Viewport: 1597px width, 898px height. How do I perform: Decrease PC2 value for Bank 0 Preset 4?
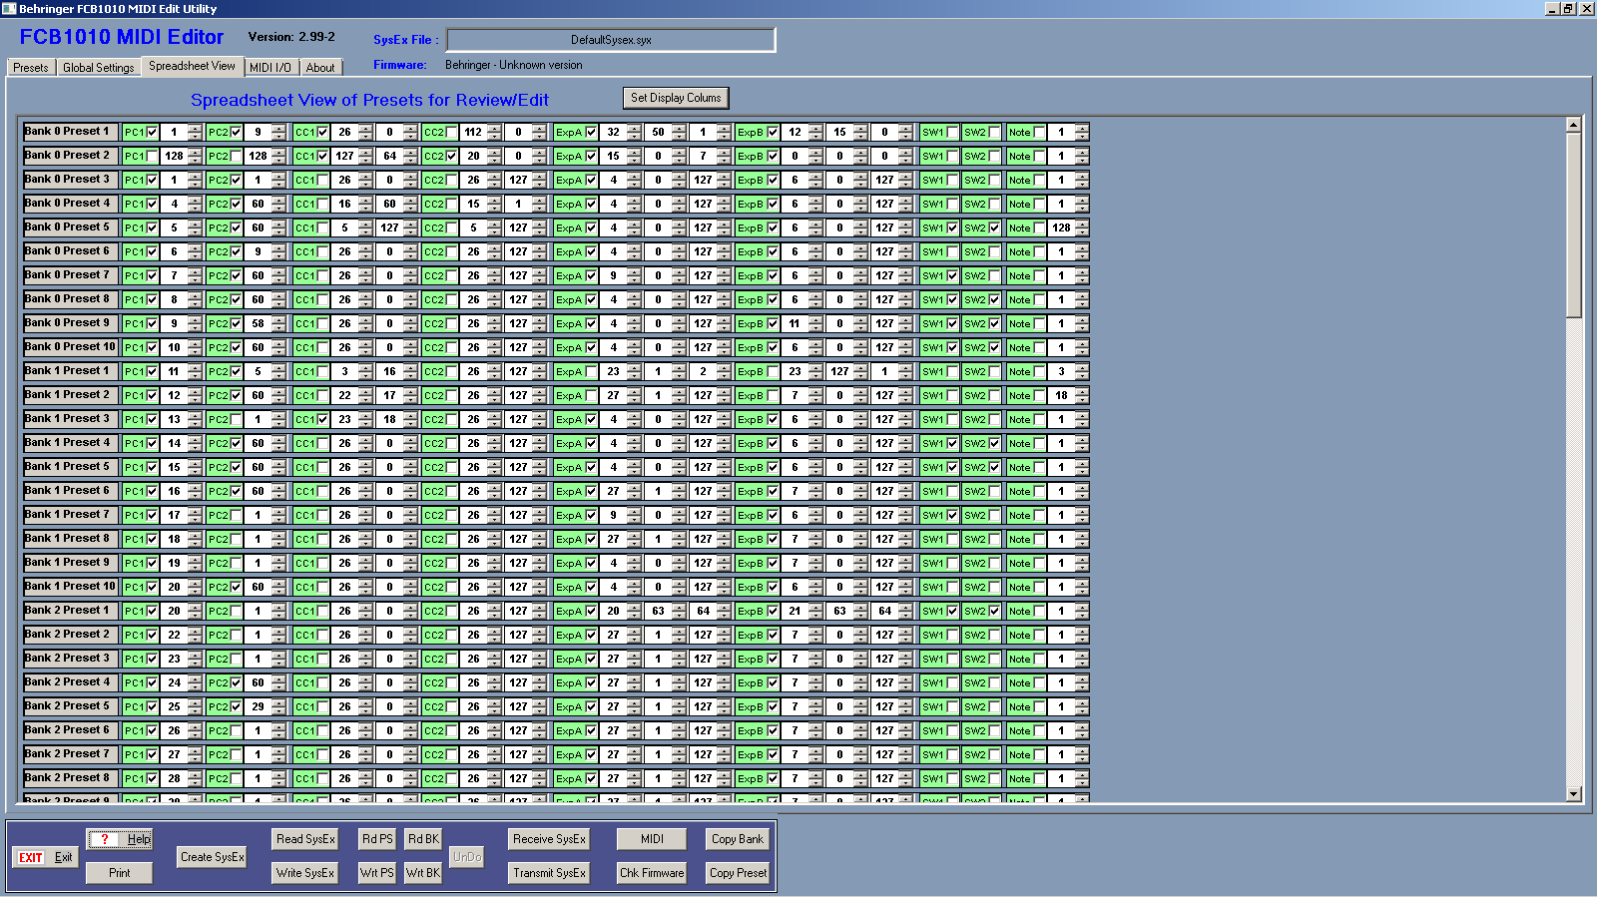click(278, 208)
